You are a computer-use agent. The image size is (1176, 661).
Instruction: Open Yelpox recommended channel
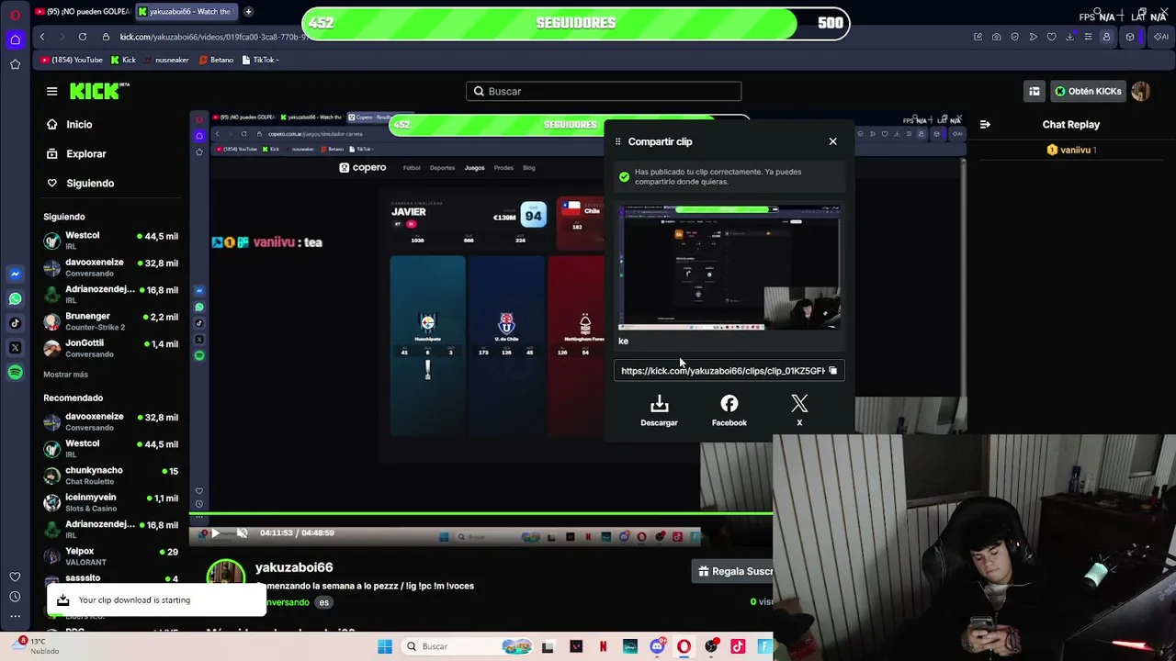tap(112, 555)
